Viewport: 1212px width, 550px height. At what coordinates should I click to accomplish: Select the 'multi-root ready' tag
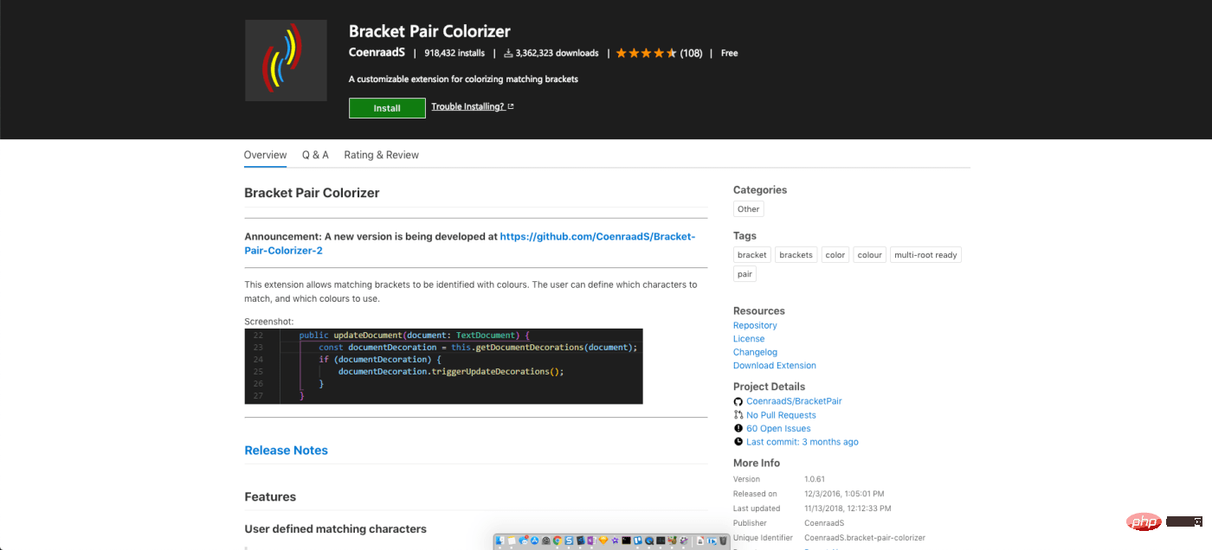[925, 255]
